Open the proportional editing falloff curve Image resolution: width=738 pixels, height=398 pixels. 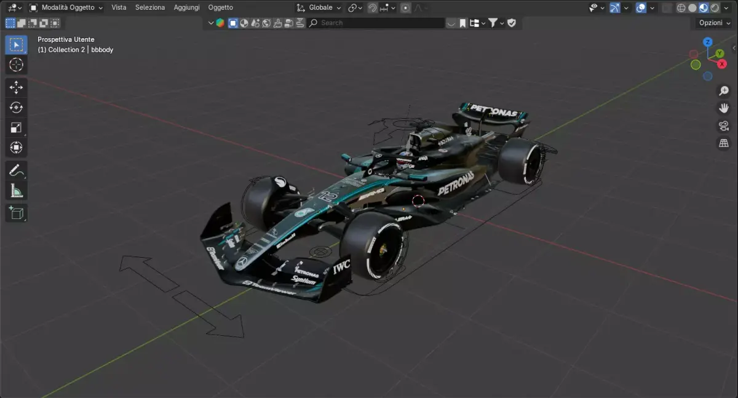pos(421,8)
